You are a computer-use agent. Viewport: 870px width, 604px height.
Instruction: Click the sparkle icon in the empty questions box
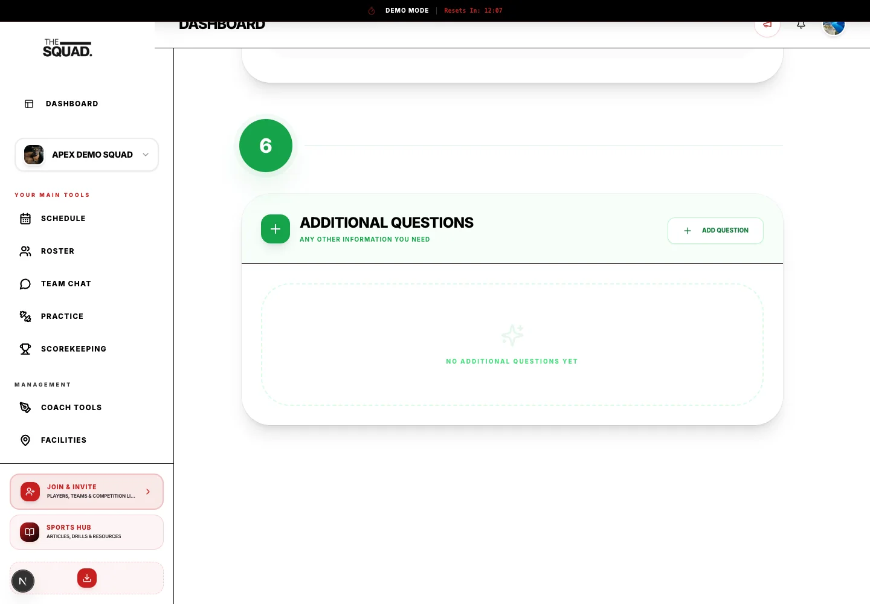click(x=512, y=335)
